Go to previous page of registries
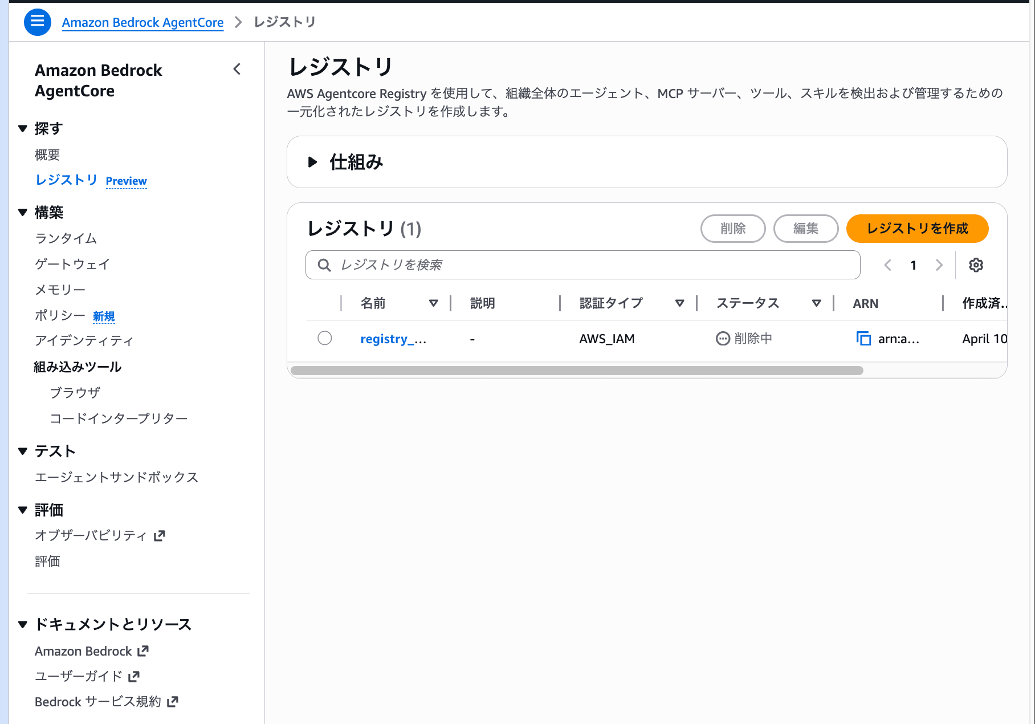This screenshot has width=1035, height=724. (x=887, y=265)
